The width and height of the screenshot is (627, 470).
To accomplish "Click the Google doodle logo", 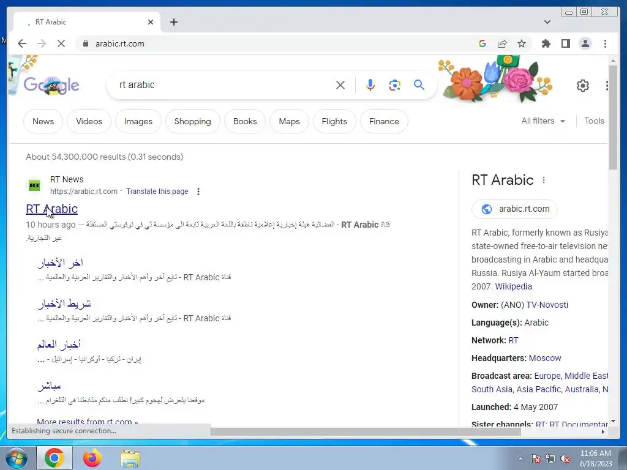I will (x=51, y=84).
